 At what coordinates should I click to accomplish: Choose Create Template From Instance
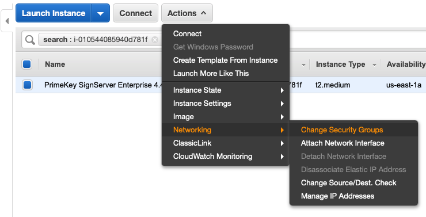tap(226, 60)
